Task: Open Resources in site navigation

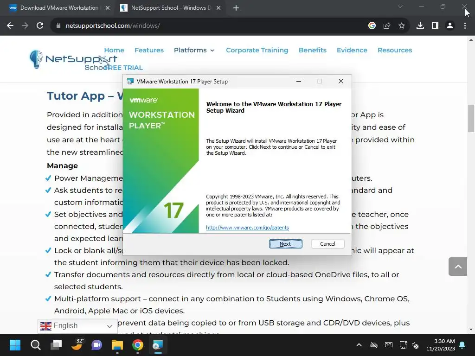Action: click(395, 50)
